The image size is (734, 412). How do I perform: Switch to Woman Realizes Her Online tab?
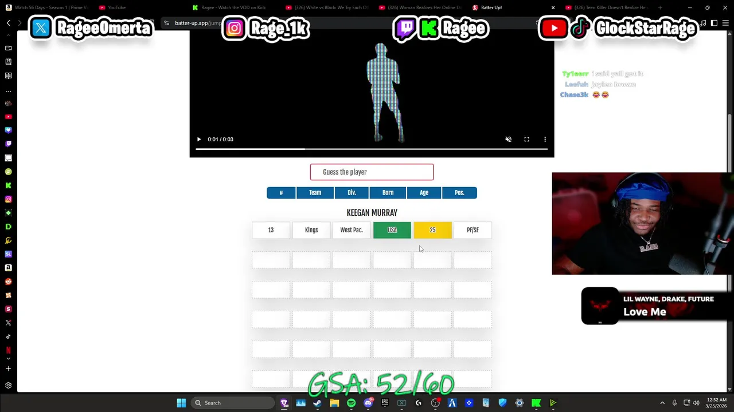tap(420, 7)
